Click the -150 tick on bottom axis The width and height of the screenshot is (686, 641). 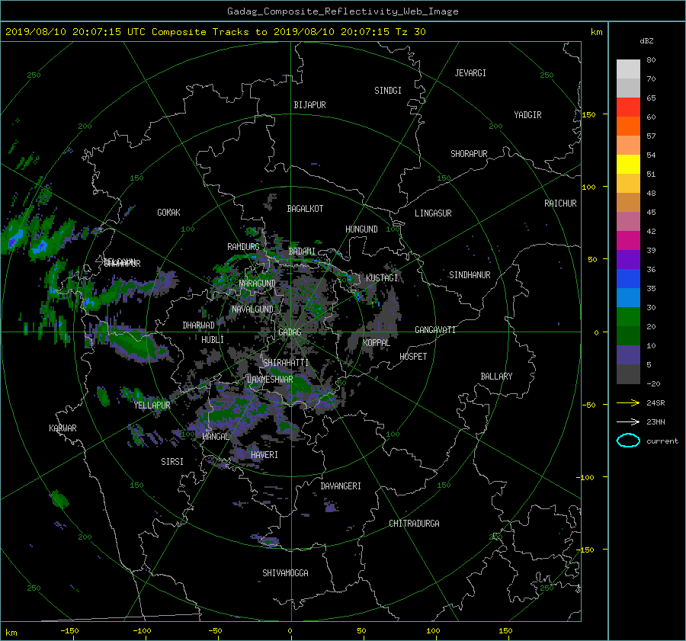click(x=69, y=631)
